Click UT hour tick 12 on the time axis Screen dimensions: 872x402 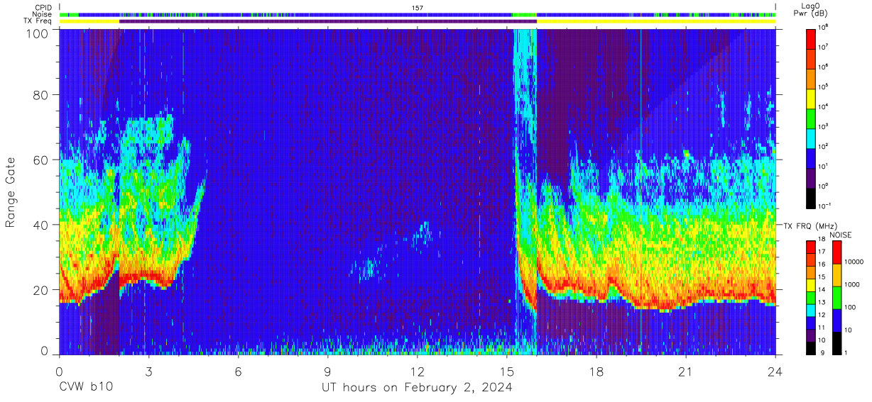418,372
